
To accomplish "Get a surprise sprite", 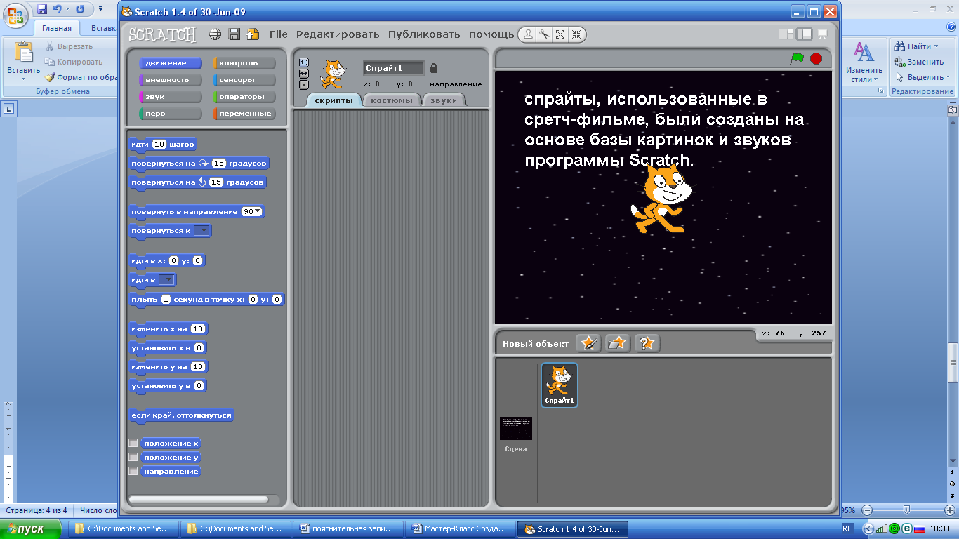I will (x=647, y=343).
